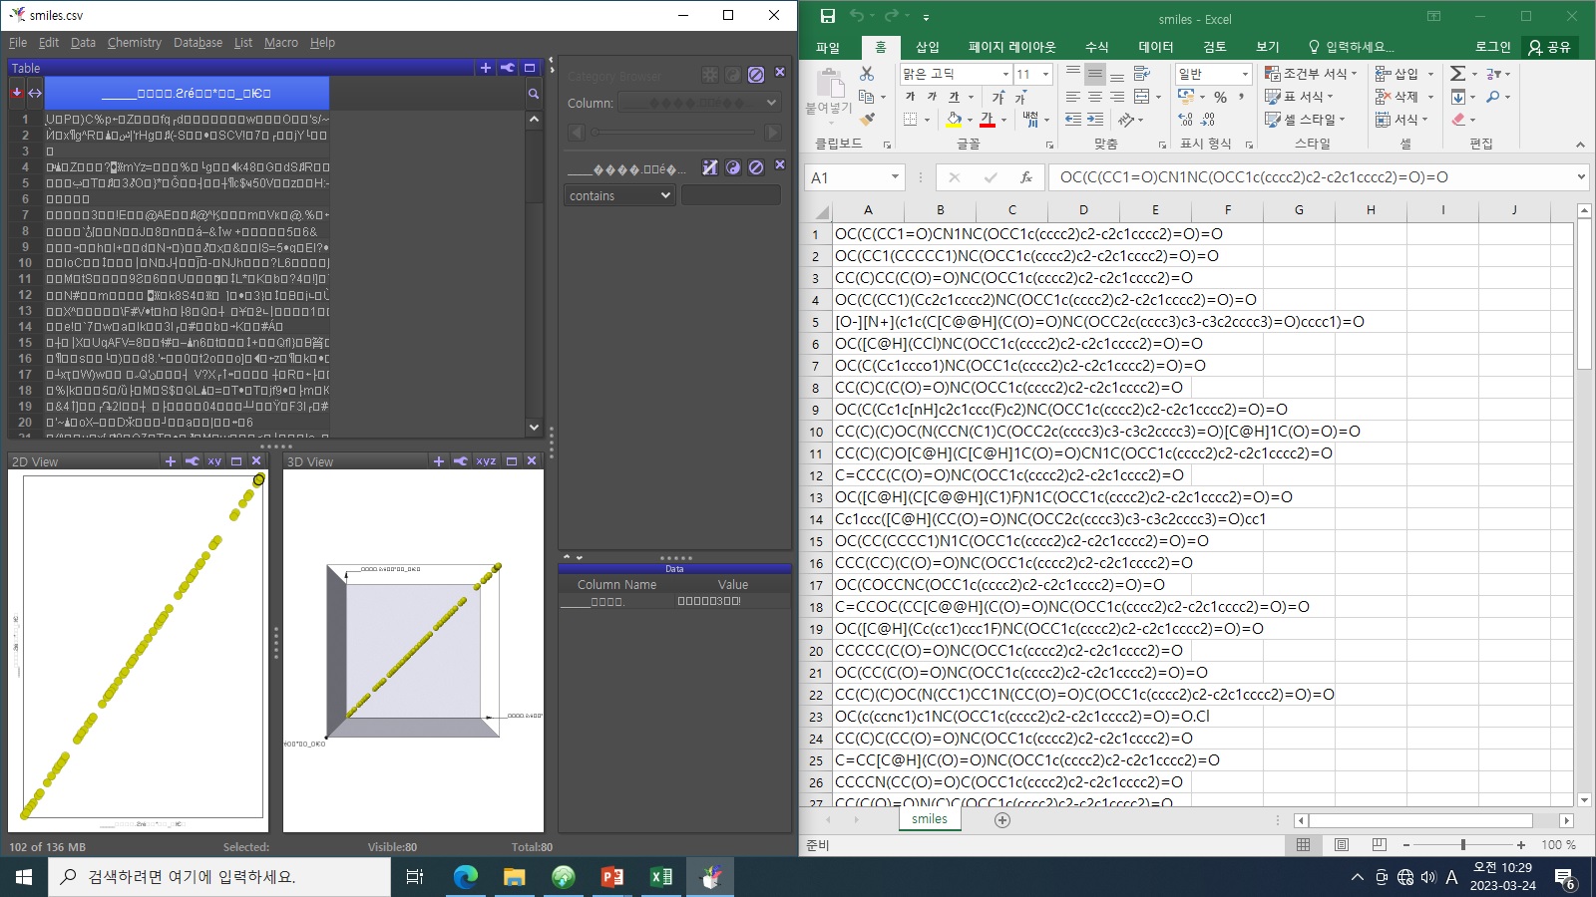Click the Table search magnifier icon
Image resolution: width=1596 pixels, height=897 pixels.
[x=534, y=94]
